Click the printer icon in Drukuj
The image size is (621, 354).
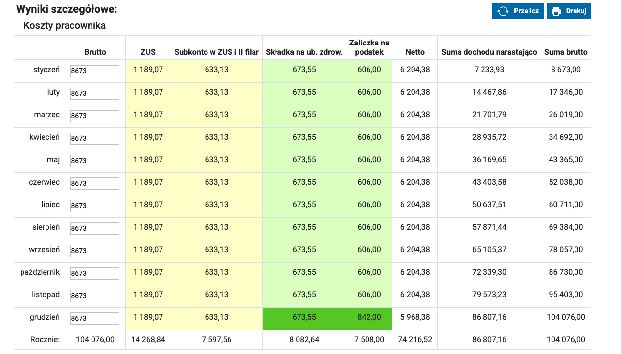[x=556, y=11]
